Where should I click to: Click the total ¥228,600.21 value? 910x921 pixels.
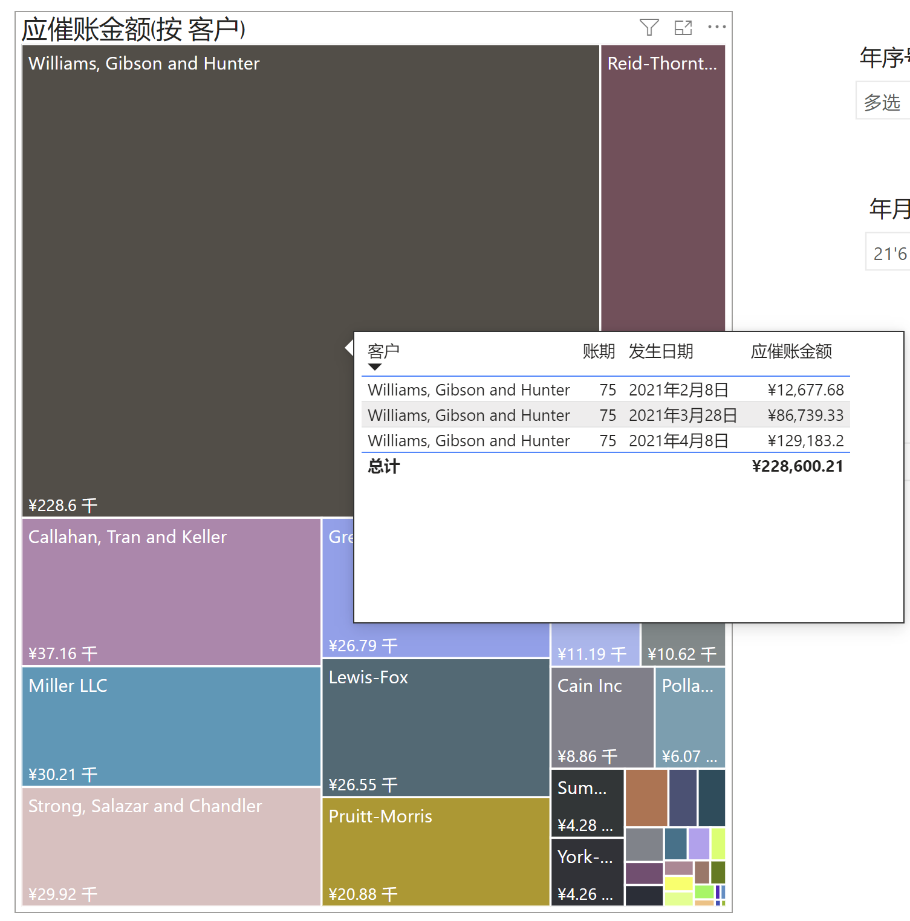[798, 466]
